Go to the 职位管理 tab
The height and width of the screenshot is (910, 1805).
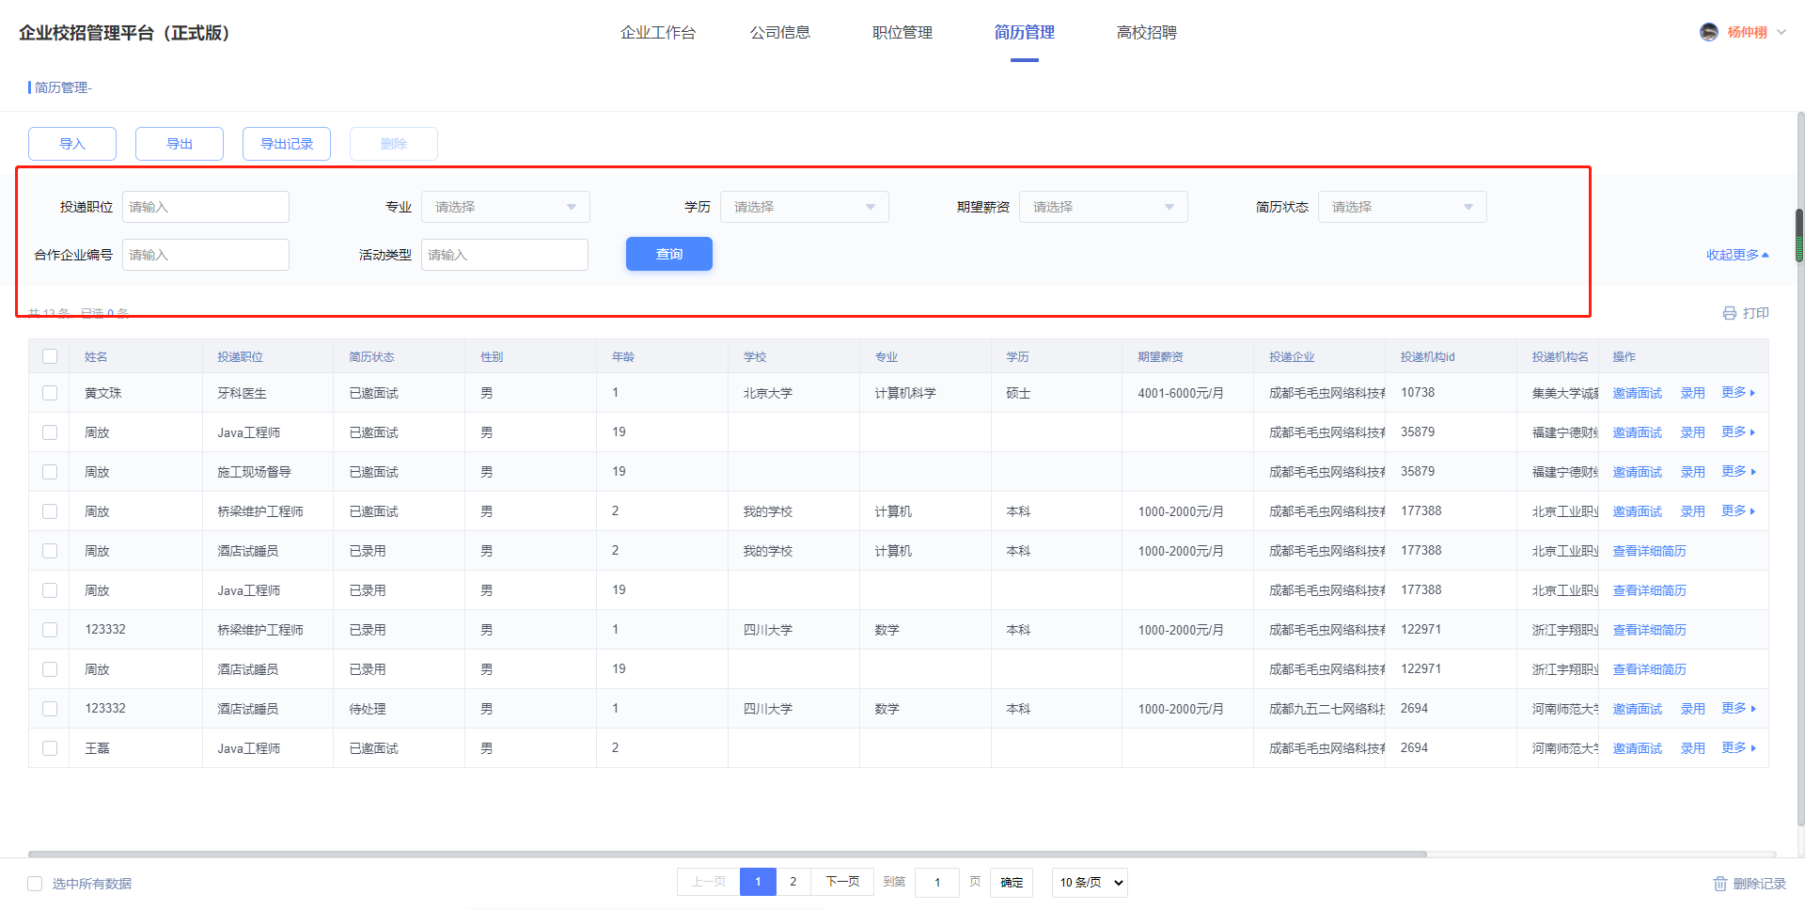902,33
